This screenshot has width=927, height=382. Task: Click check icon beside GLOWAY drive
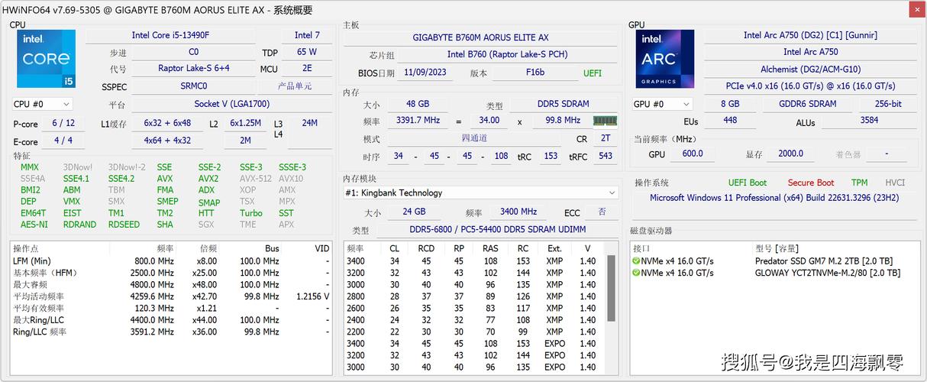(636, 273)
